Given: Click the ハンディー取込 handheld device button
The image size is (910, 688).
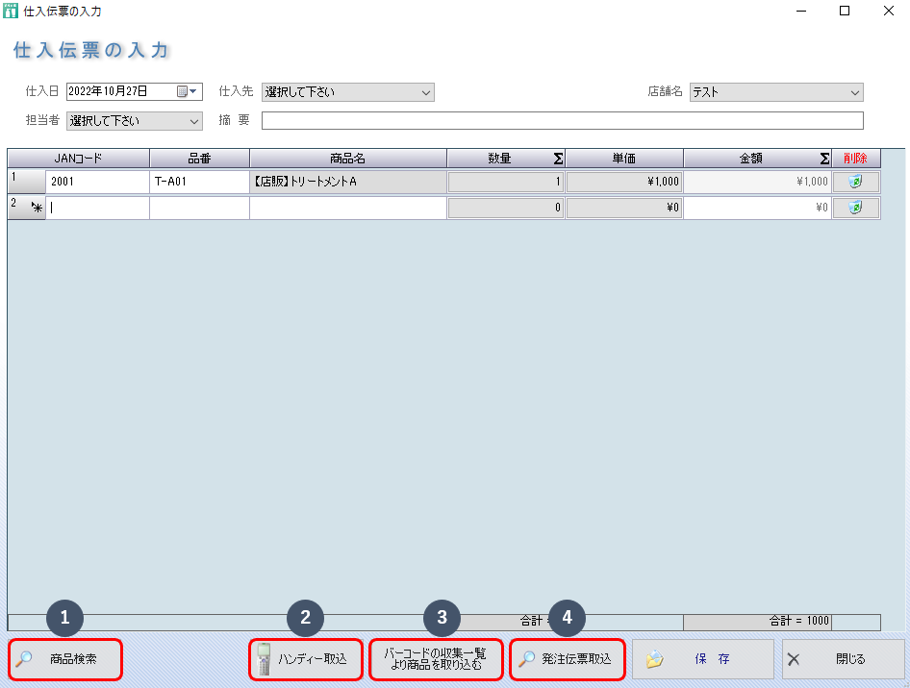Looking at the screenshot, I should (x=306, y=660).
